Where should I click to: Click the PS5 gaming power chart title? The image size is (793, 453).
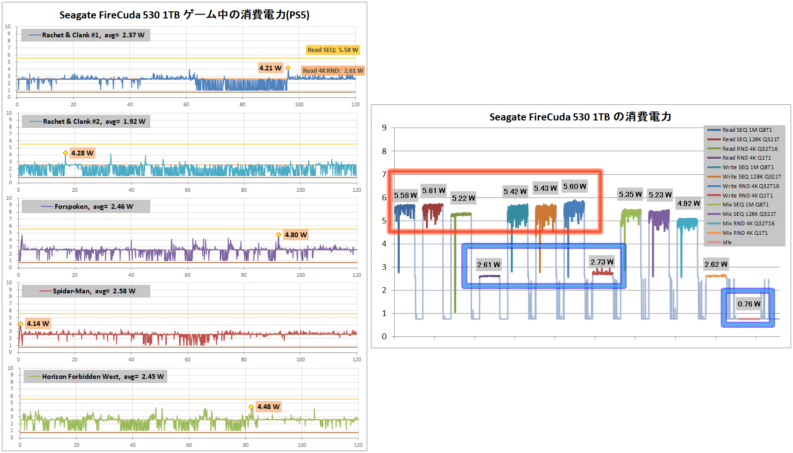(x=184, y=15)
